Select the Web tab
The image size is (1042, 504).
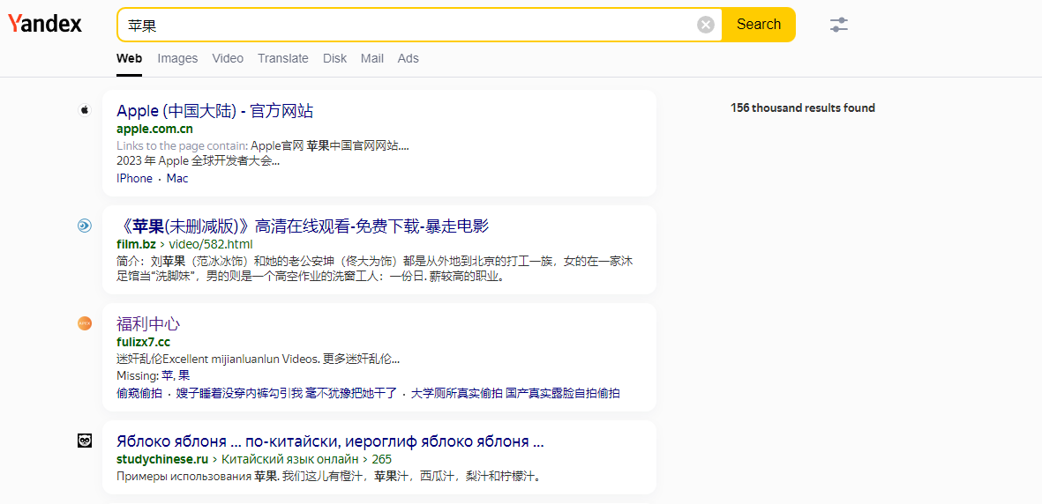point(129,58)
